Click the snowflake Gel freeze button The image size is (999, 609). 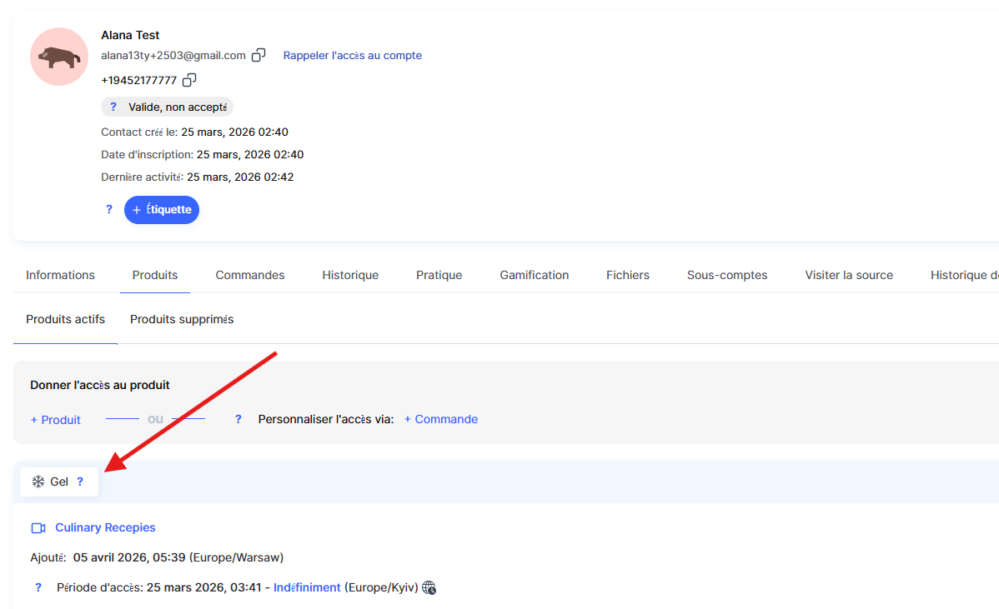point(50,482)
